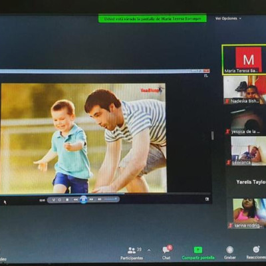Screen dimensions: 266x266
Task: Click the stop button in media player
Action: 67,199
